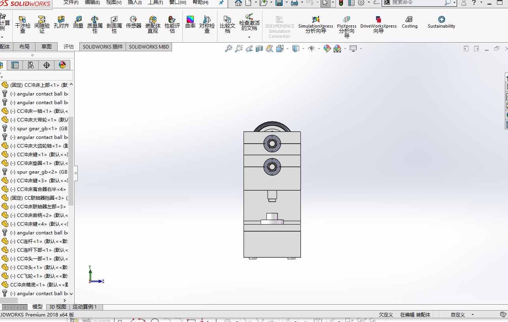Select CC冲床大带轮<1> in feature tree
This screenshot has width=508, height=322.
point(35,120)
